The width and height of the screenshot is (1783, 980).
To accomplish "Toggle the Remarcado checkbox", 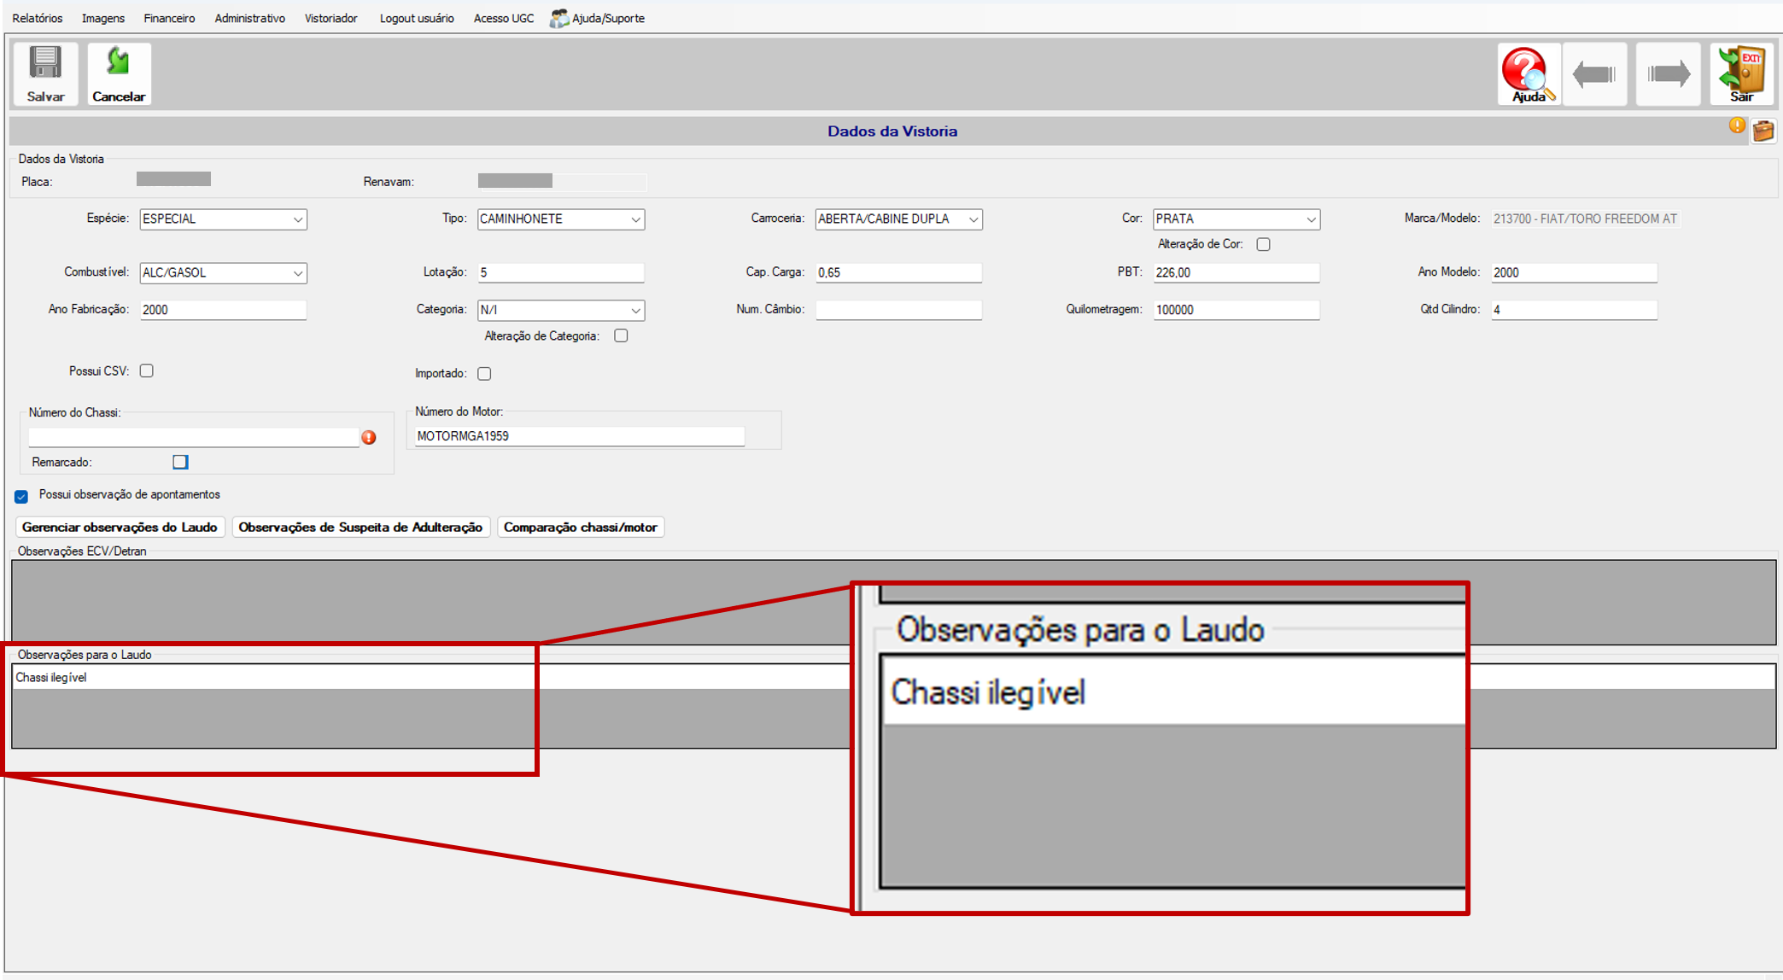I will [x=180, y=462].
